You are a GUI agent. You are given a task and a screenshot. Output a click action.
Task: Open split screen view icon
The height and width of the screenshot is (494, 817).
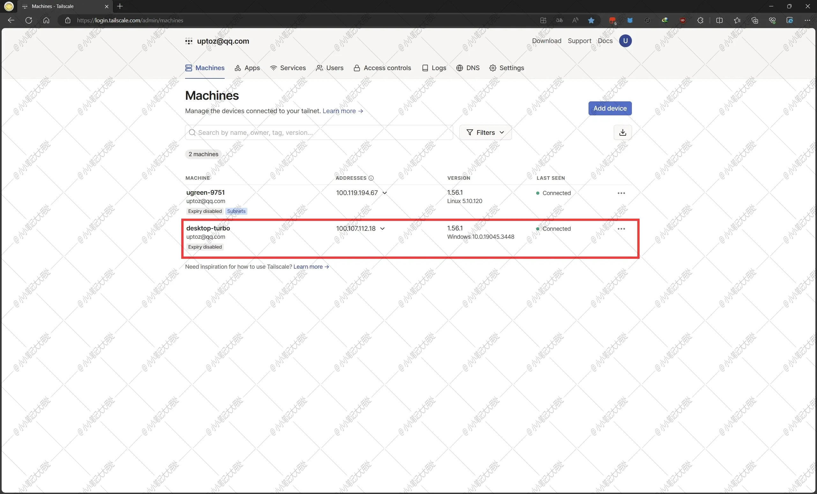719,20
